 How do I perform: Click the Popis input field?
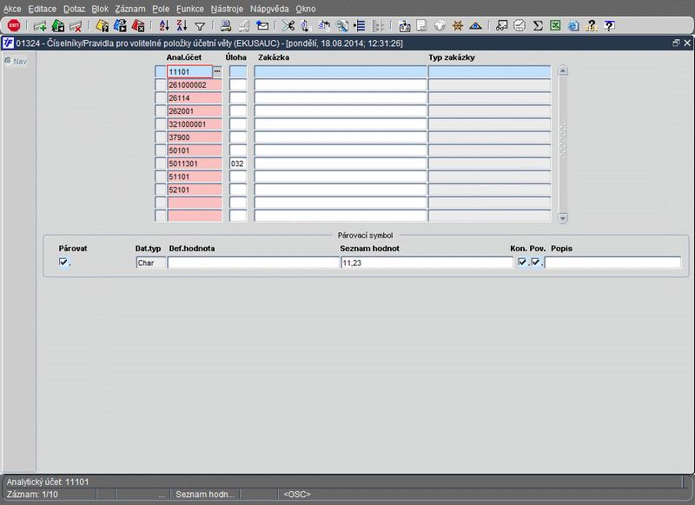tap(613, 262)
